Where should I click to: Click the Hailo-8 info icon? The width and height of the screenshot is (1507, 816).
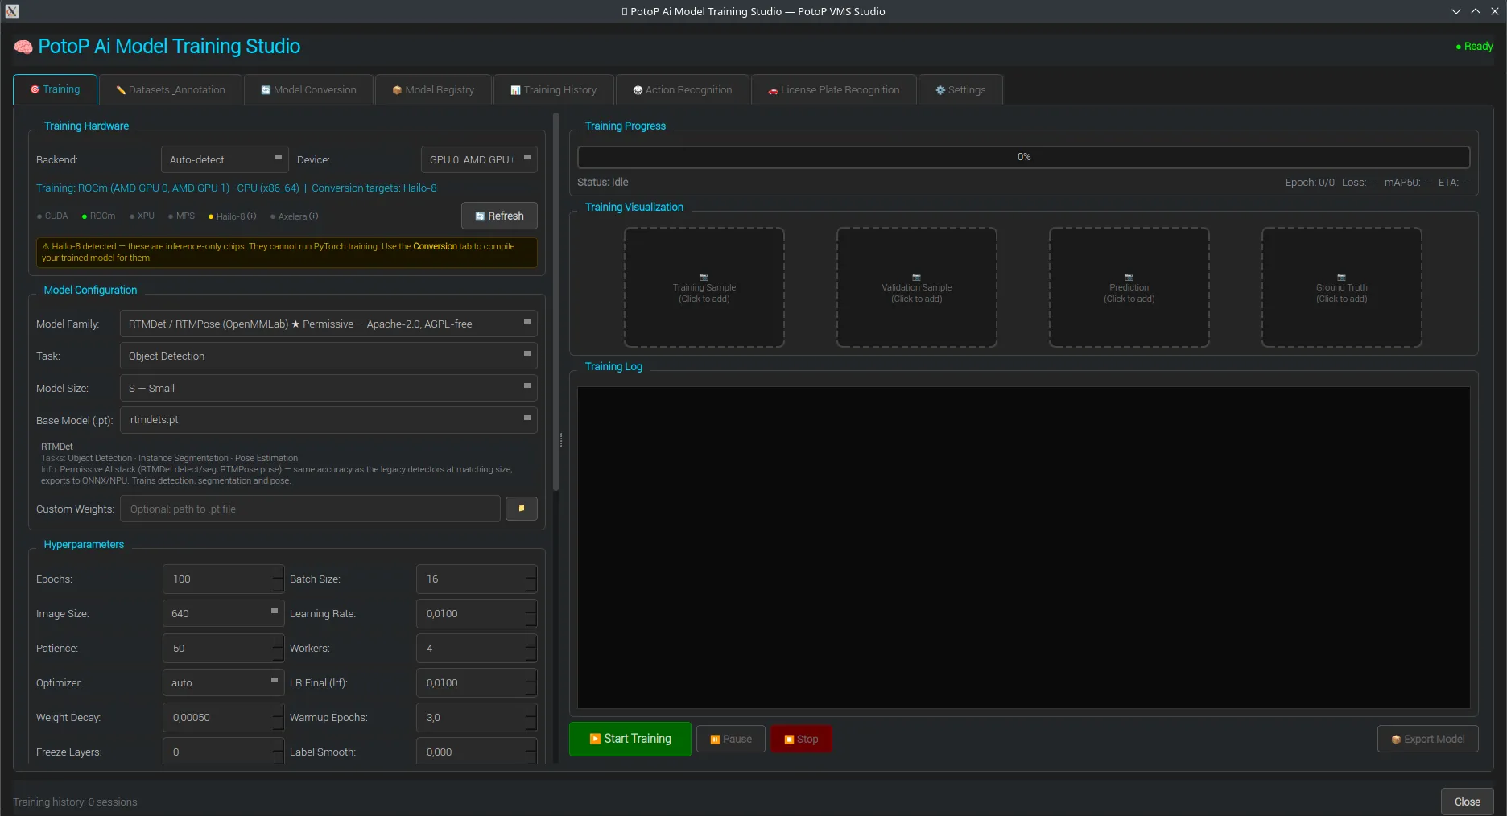pos(252,216)
